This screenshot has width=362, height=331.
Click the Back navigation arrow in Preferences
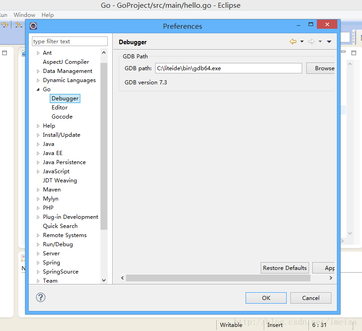(293, 41)
